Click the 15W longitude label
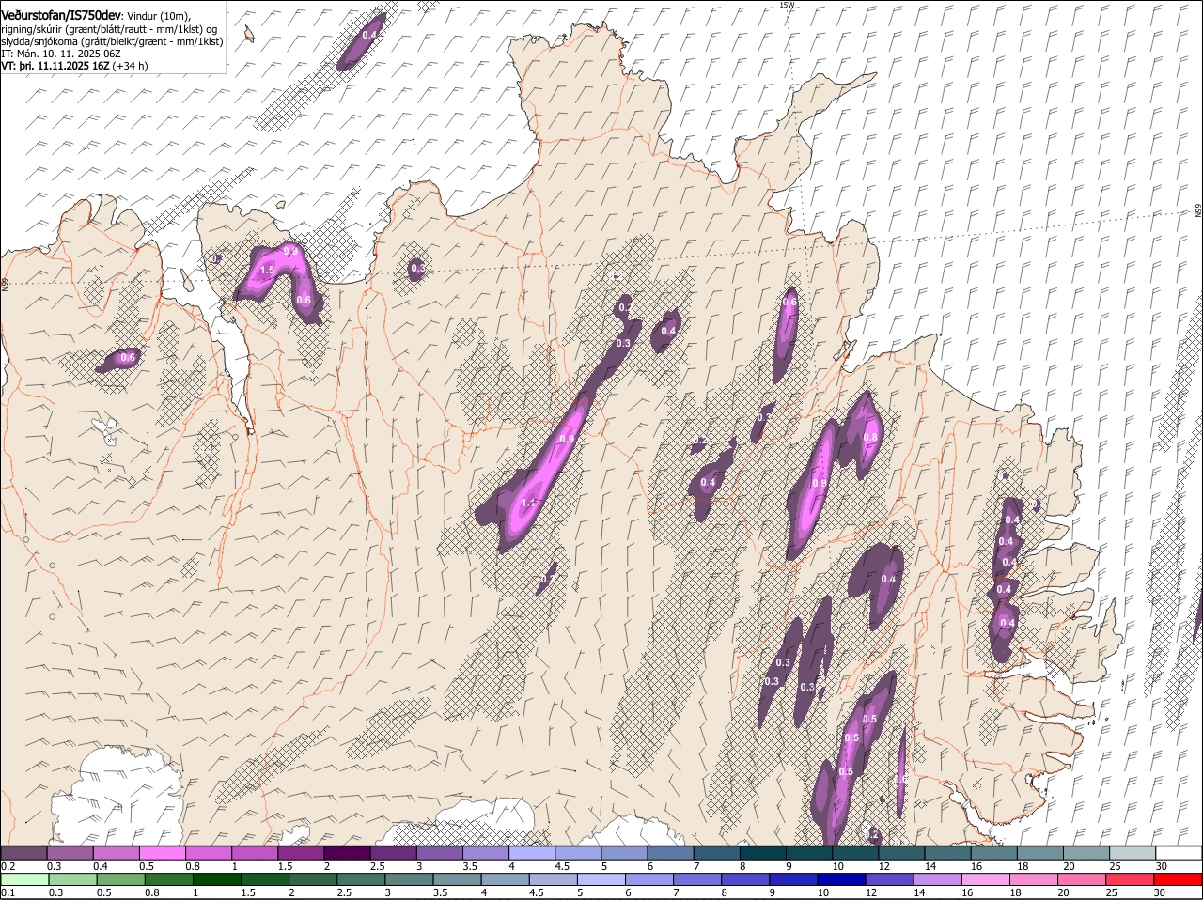The height and width of the screenshot is (900, 1203). point(788,5)
